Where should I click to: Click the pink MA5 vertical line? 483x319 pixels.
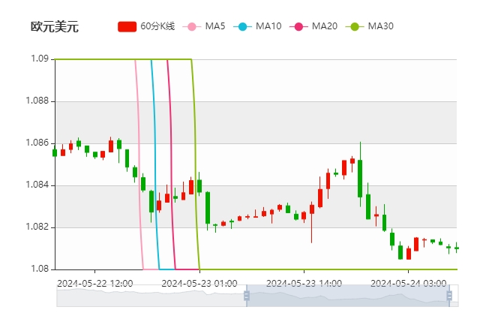139,164
